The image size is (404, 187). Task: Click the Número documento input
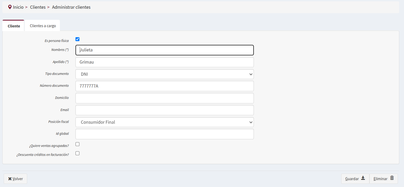click(x=164, y=86)
